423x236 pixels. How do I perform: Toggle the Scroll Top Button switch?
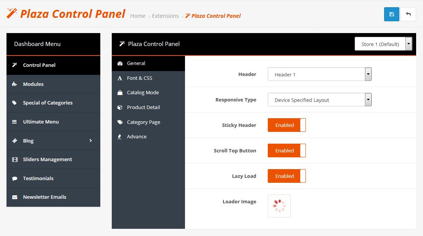[287, 150]
